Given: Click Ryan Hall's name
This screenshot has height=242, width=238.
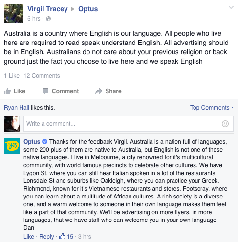Looking at the screenshot, I should point(17,108).
